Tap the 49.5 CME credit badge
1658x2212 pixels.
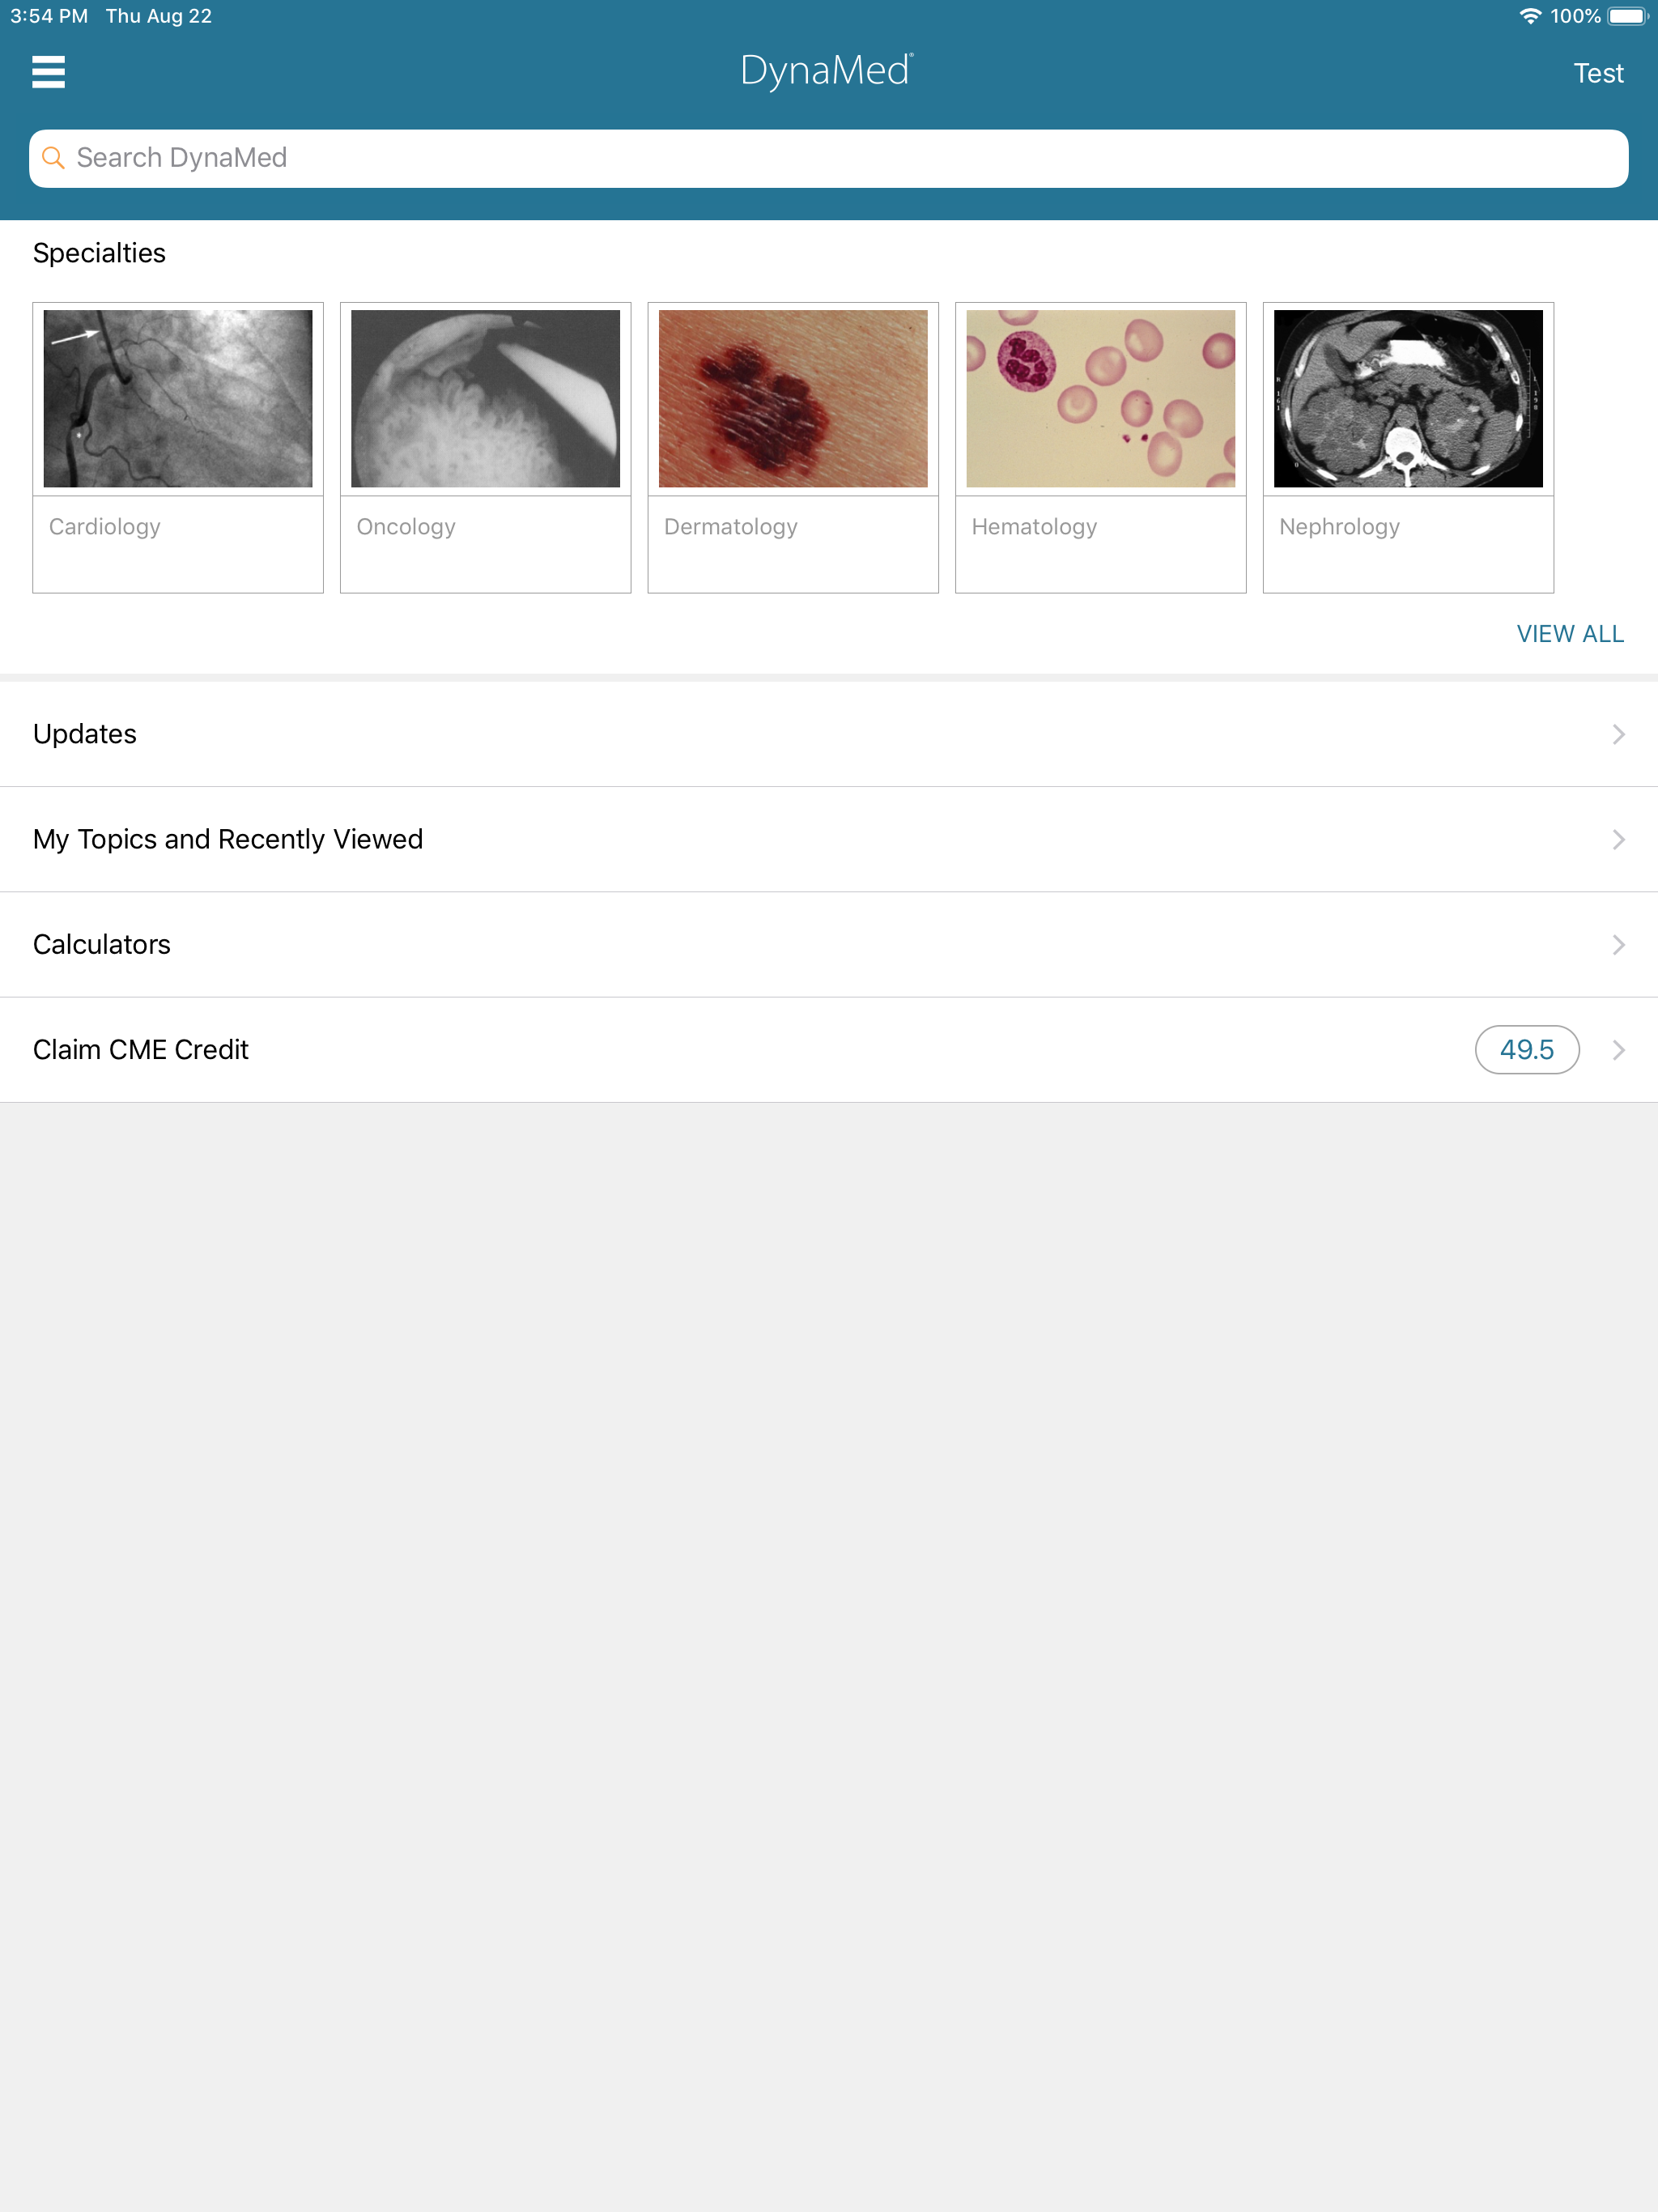(1526, 1050)
